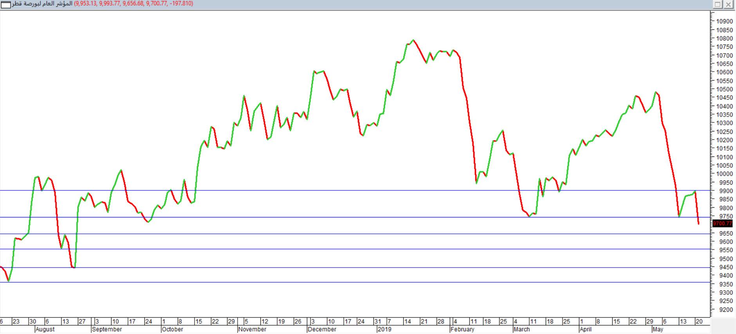Click the date label 20 in May
Image resolution: width=736 pixels, height=334 pixels.
pos(699,321)
